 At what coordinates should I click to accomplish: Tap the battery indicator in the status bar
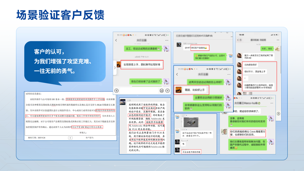click(x=165, y=35)
